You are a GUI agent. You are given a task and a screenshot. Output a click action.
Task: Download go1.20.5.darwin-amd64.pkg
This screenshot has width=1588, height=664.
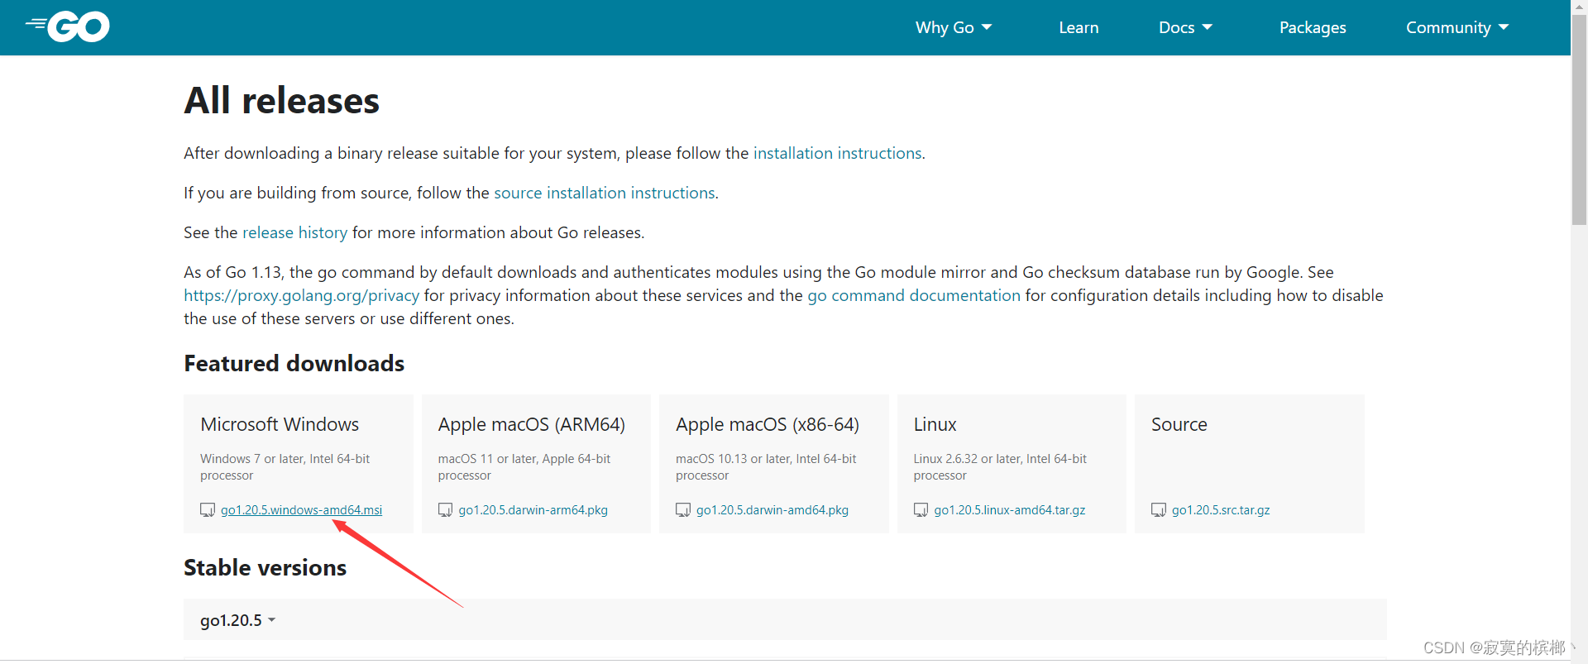click(772, 510)
